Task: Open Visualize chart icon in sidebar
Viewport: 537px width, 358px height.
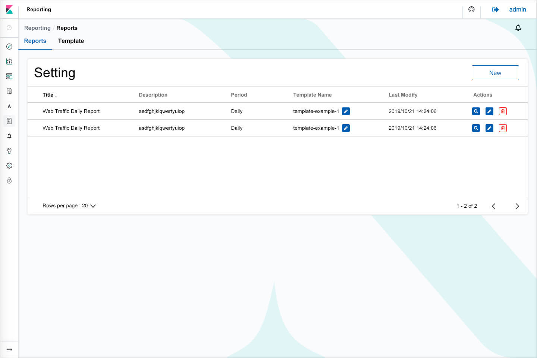Action: click(9, 62)
